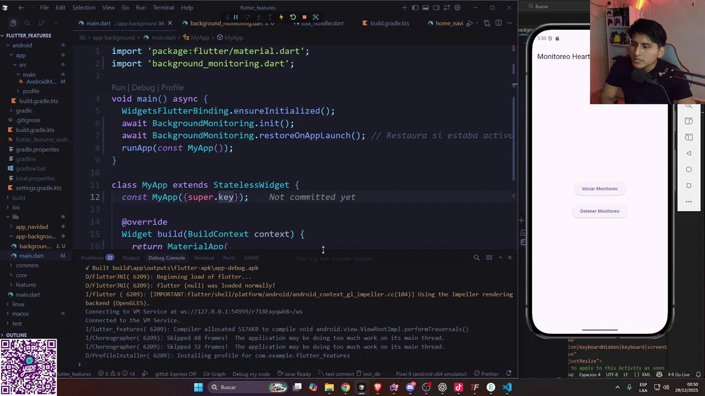Toggle primary side bar layout icon

(415, 8)
